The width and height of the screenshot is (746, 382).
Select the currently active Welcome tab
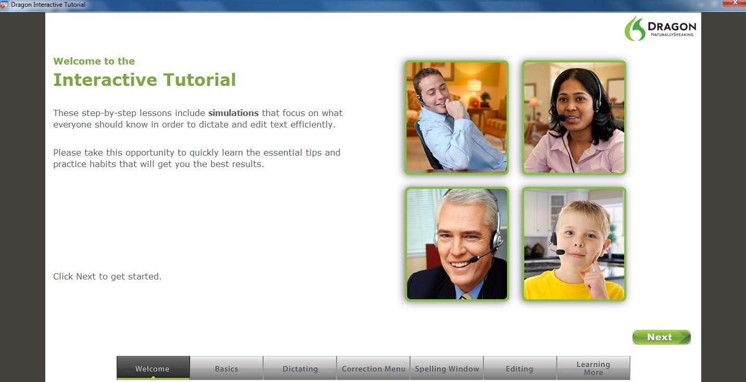tap(153, 368)
